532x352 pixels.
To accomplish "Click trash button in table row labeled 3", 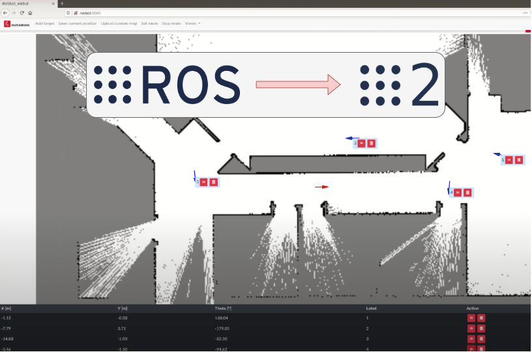I will [481, 339].
